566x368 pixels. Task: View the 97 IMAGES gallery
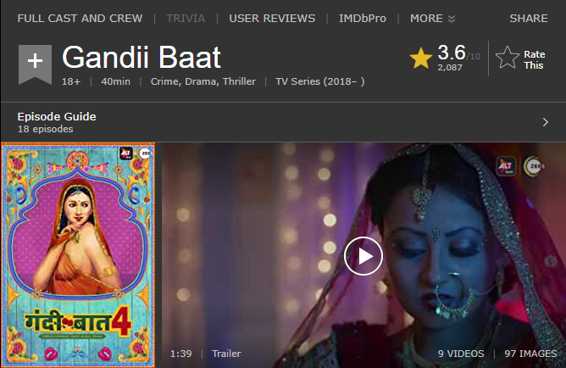click(x=530, y=354)
